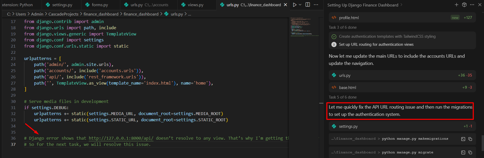Viewport: 484px width, 158px height.
Task: Click the breadcrumb ellipsis after urls.py
Action: (x=190, y=14)
